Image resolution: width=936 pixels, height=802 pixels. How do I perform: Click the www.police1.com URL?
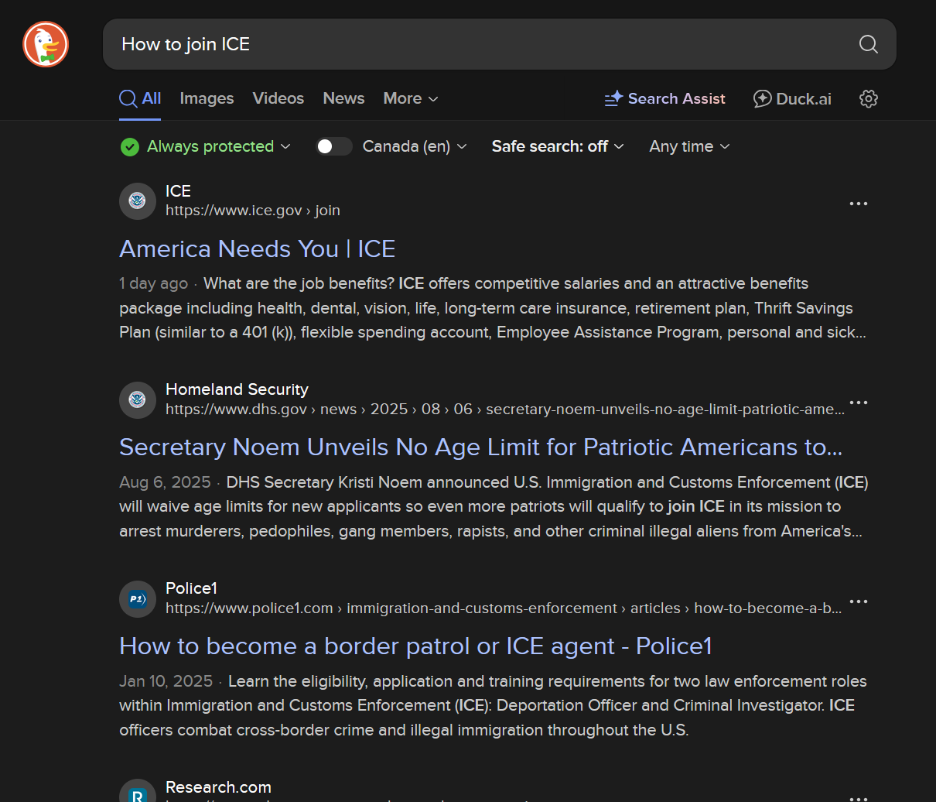(504, 608)
